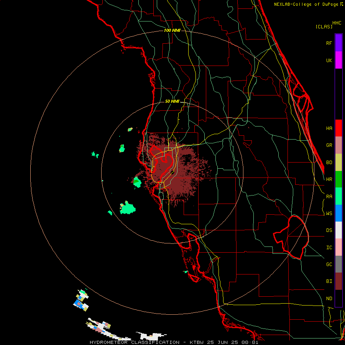Click the DS white legend swatch
Screen dimensions: 345x345
(x=338, y=230)
